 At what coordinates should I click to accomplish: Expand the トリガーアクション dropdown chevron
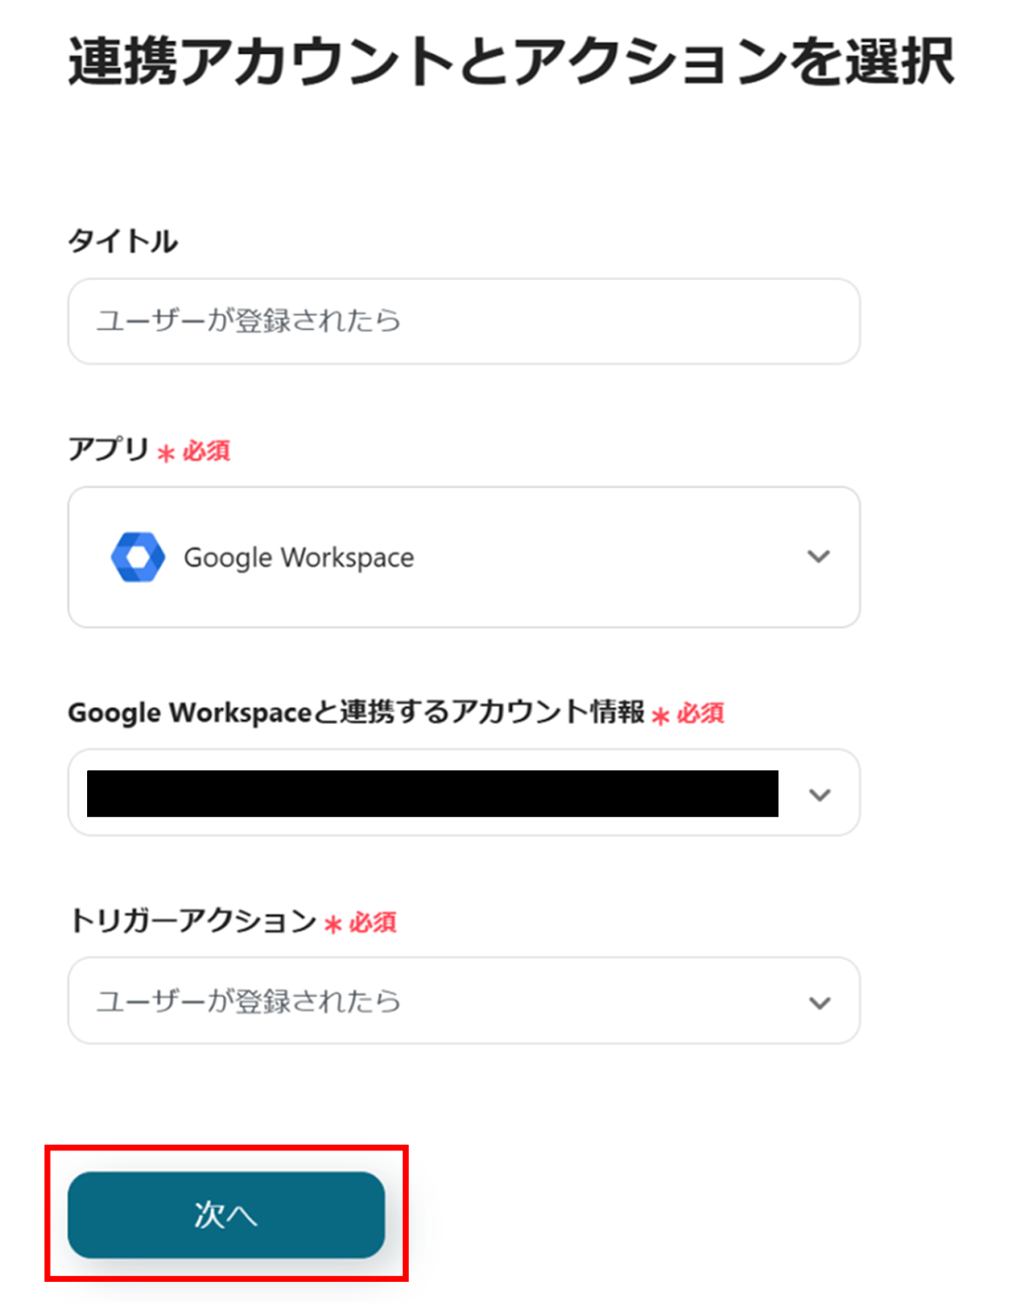(x=819, y=1002)
